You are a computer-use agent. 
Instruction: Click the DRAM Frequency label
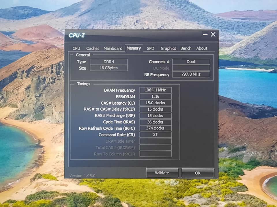coord(119,90)
